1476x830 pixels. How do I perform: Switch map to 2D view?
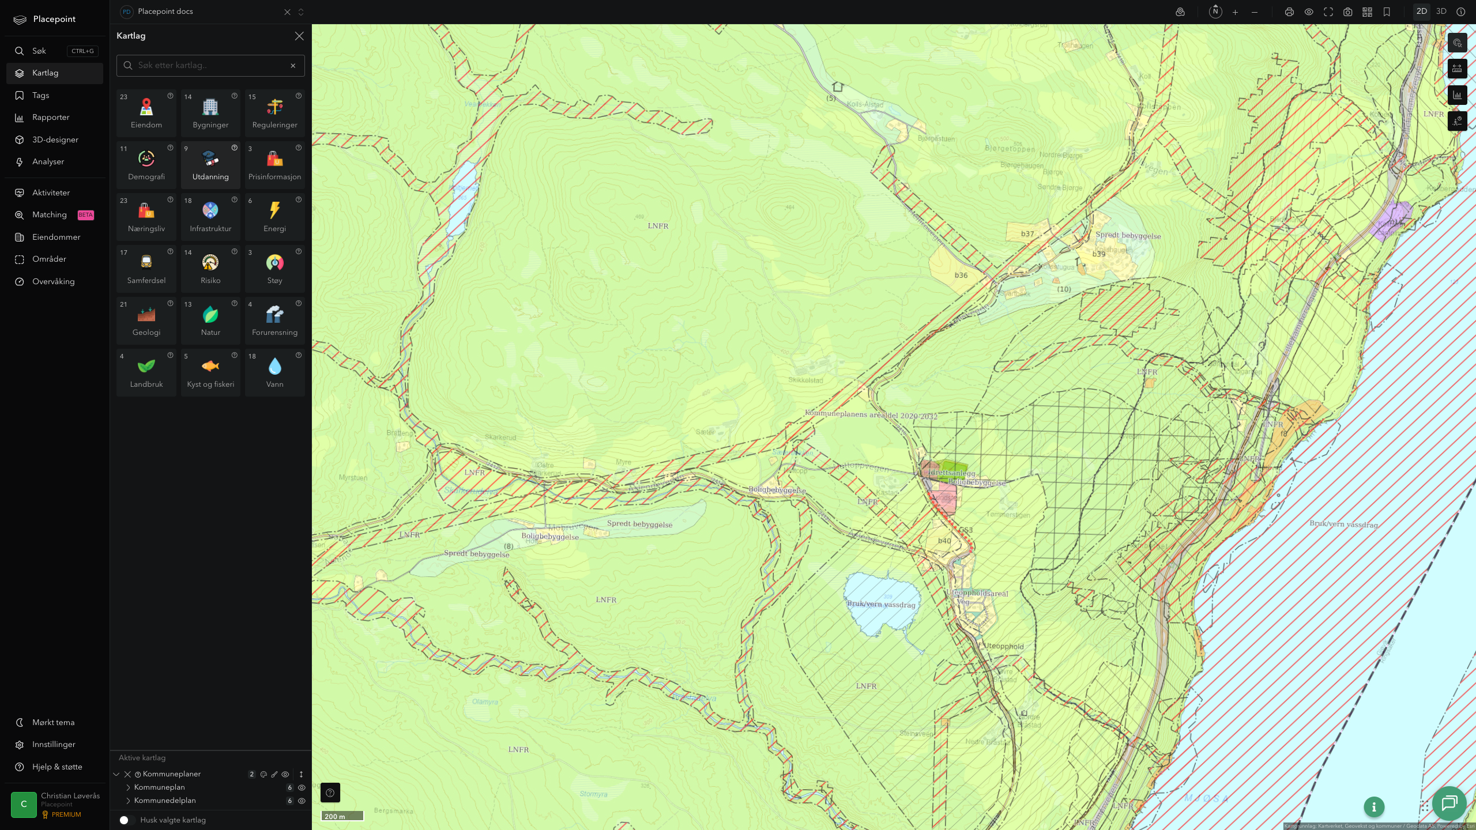(x=1421, y=12)
